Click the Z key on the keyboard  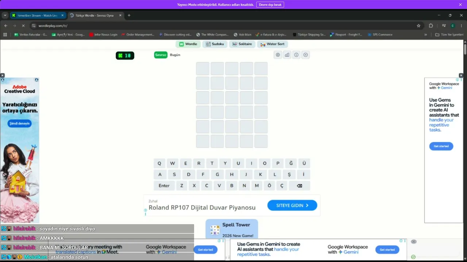(x=182, y=186)
